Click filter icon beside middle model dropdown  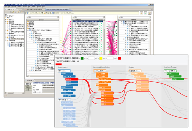click(x=73, y=17)
